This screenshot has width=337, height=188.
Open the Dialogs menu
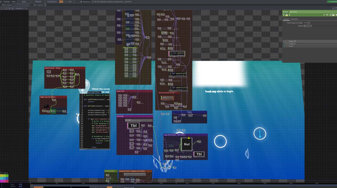(7, 2)
